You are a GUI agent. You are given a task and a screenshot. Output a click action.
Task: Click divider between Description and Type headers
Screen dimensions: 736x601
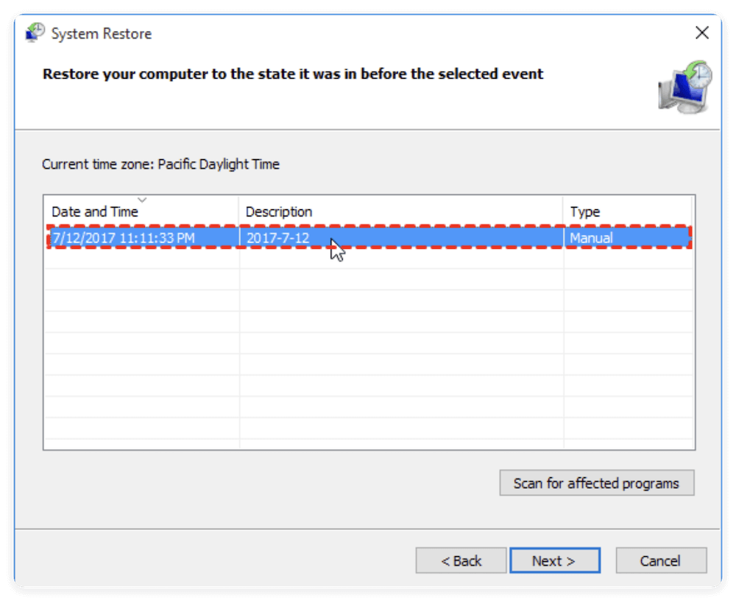click(564, 212)
